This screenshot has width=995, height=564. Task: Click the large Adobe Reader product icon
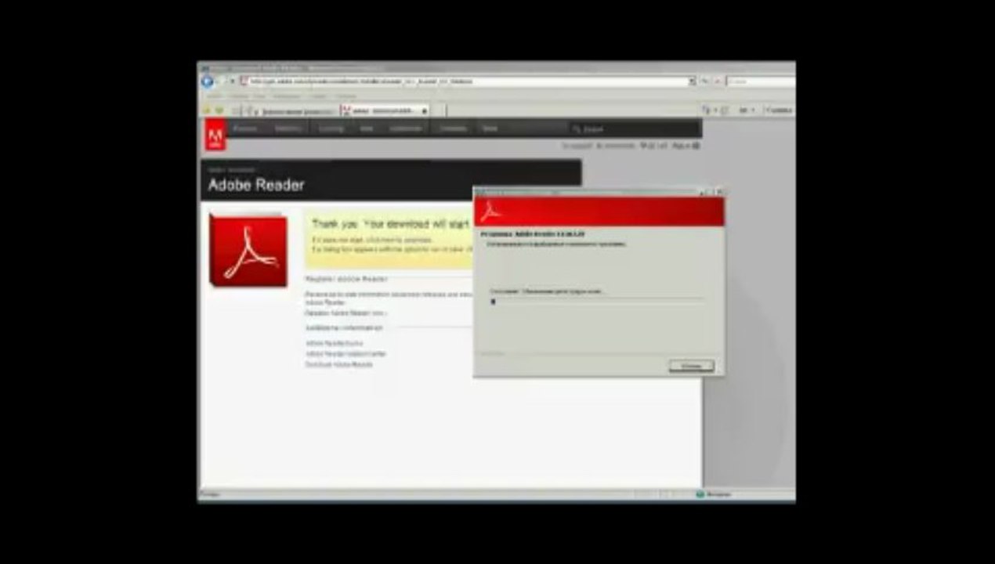[x=248, y=251]
